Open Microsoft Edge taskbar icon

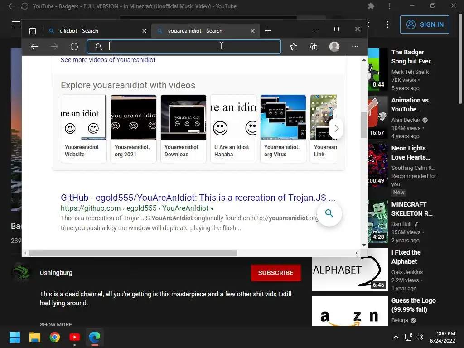point(95,337)
